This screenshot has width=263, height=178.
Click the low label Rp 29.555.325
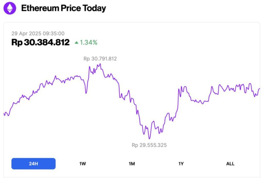[x=149, y=145]
